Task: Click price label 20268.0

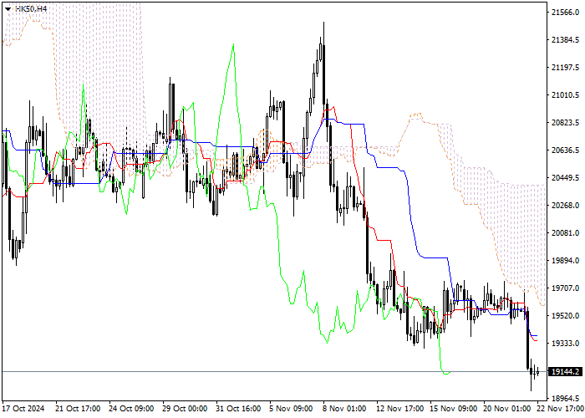Action: (x=565, y=206)
